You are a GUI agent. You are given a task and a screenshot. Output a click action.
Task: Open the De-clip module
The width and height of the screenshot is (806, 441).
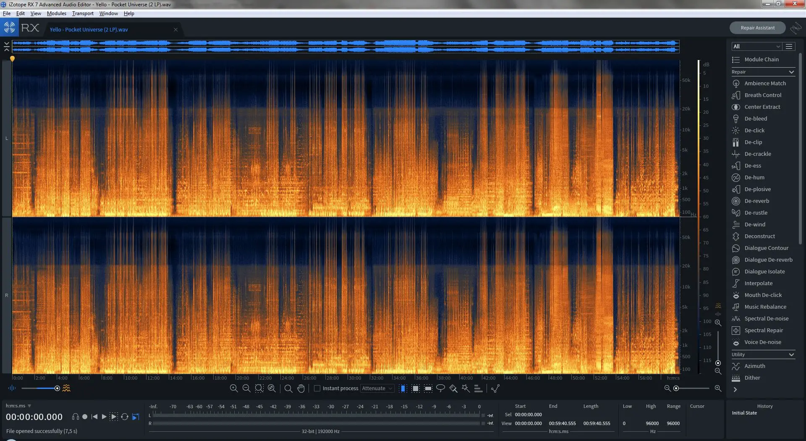click(763, 142)
